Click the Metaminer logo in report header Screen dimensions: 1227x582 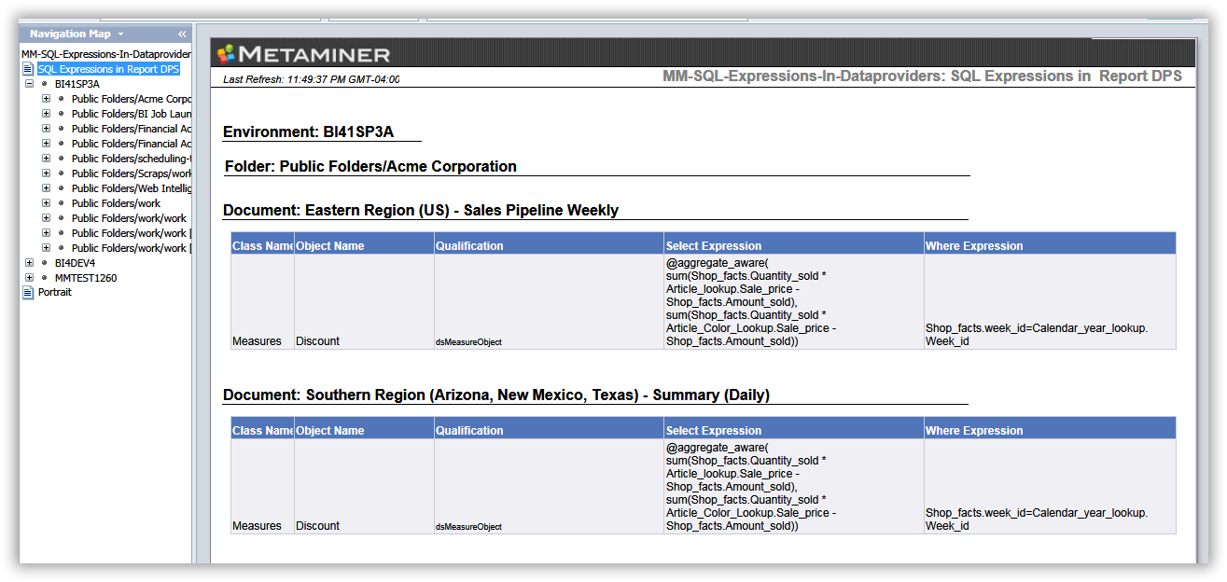pyautogui.click(x=303, y=54)
